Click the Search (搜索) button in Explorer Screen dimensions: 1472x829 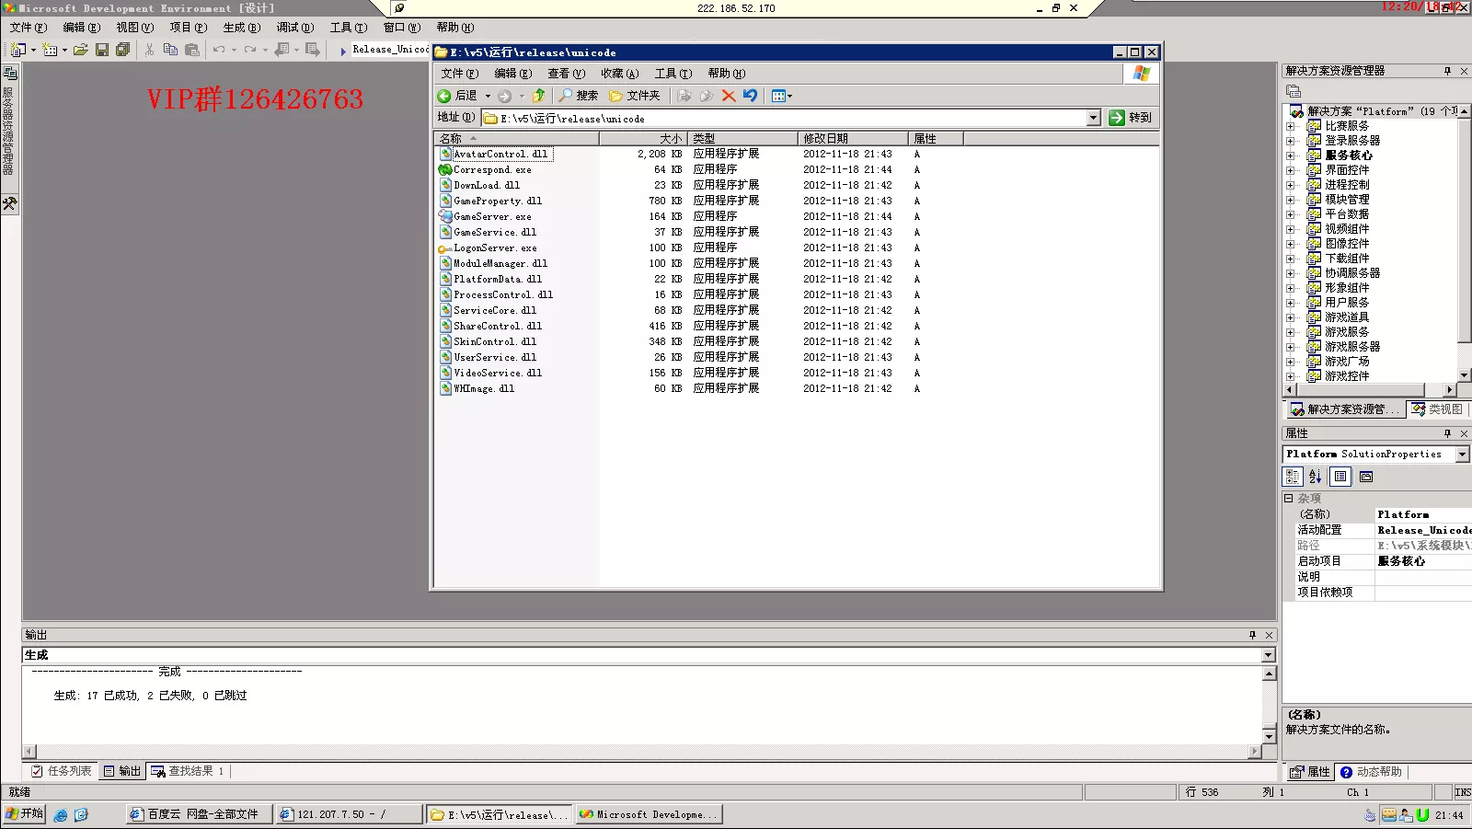tap(579, 96)
